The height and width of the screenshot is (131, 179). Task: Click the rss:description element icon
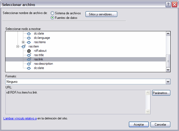[x=29, y=64]
